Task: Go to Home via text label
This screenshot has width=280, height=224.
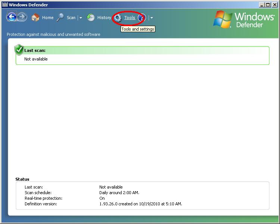Action: [x=48, y=18]
